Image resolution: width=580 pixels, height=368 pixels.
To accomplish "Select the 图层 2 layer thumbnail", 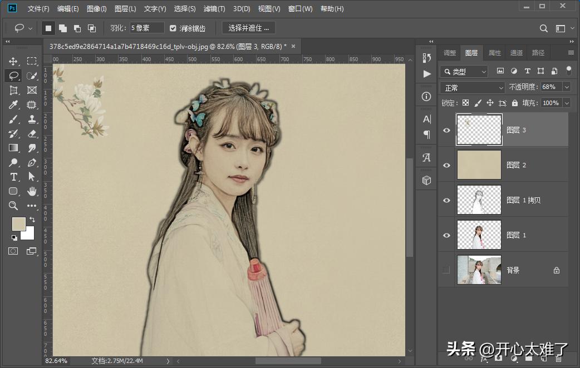I will point(479,165).
